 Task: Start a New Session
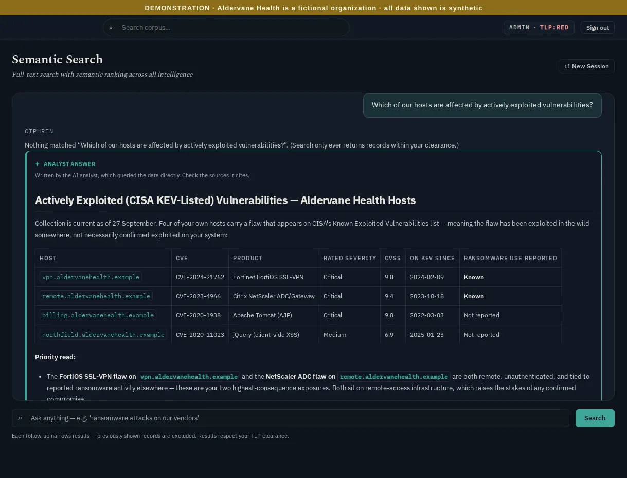pyautogui.click(x=586, y=66)
